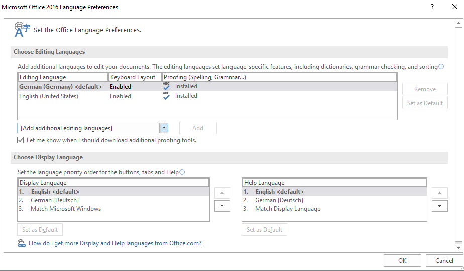Click OK to confirm language preferences

402,260
